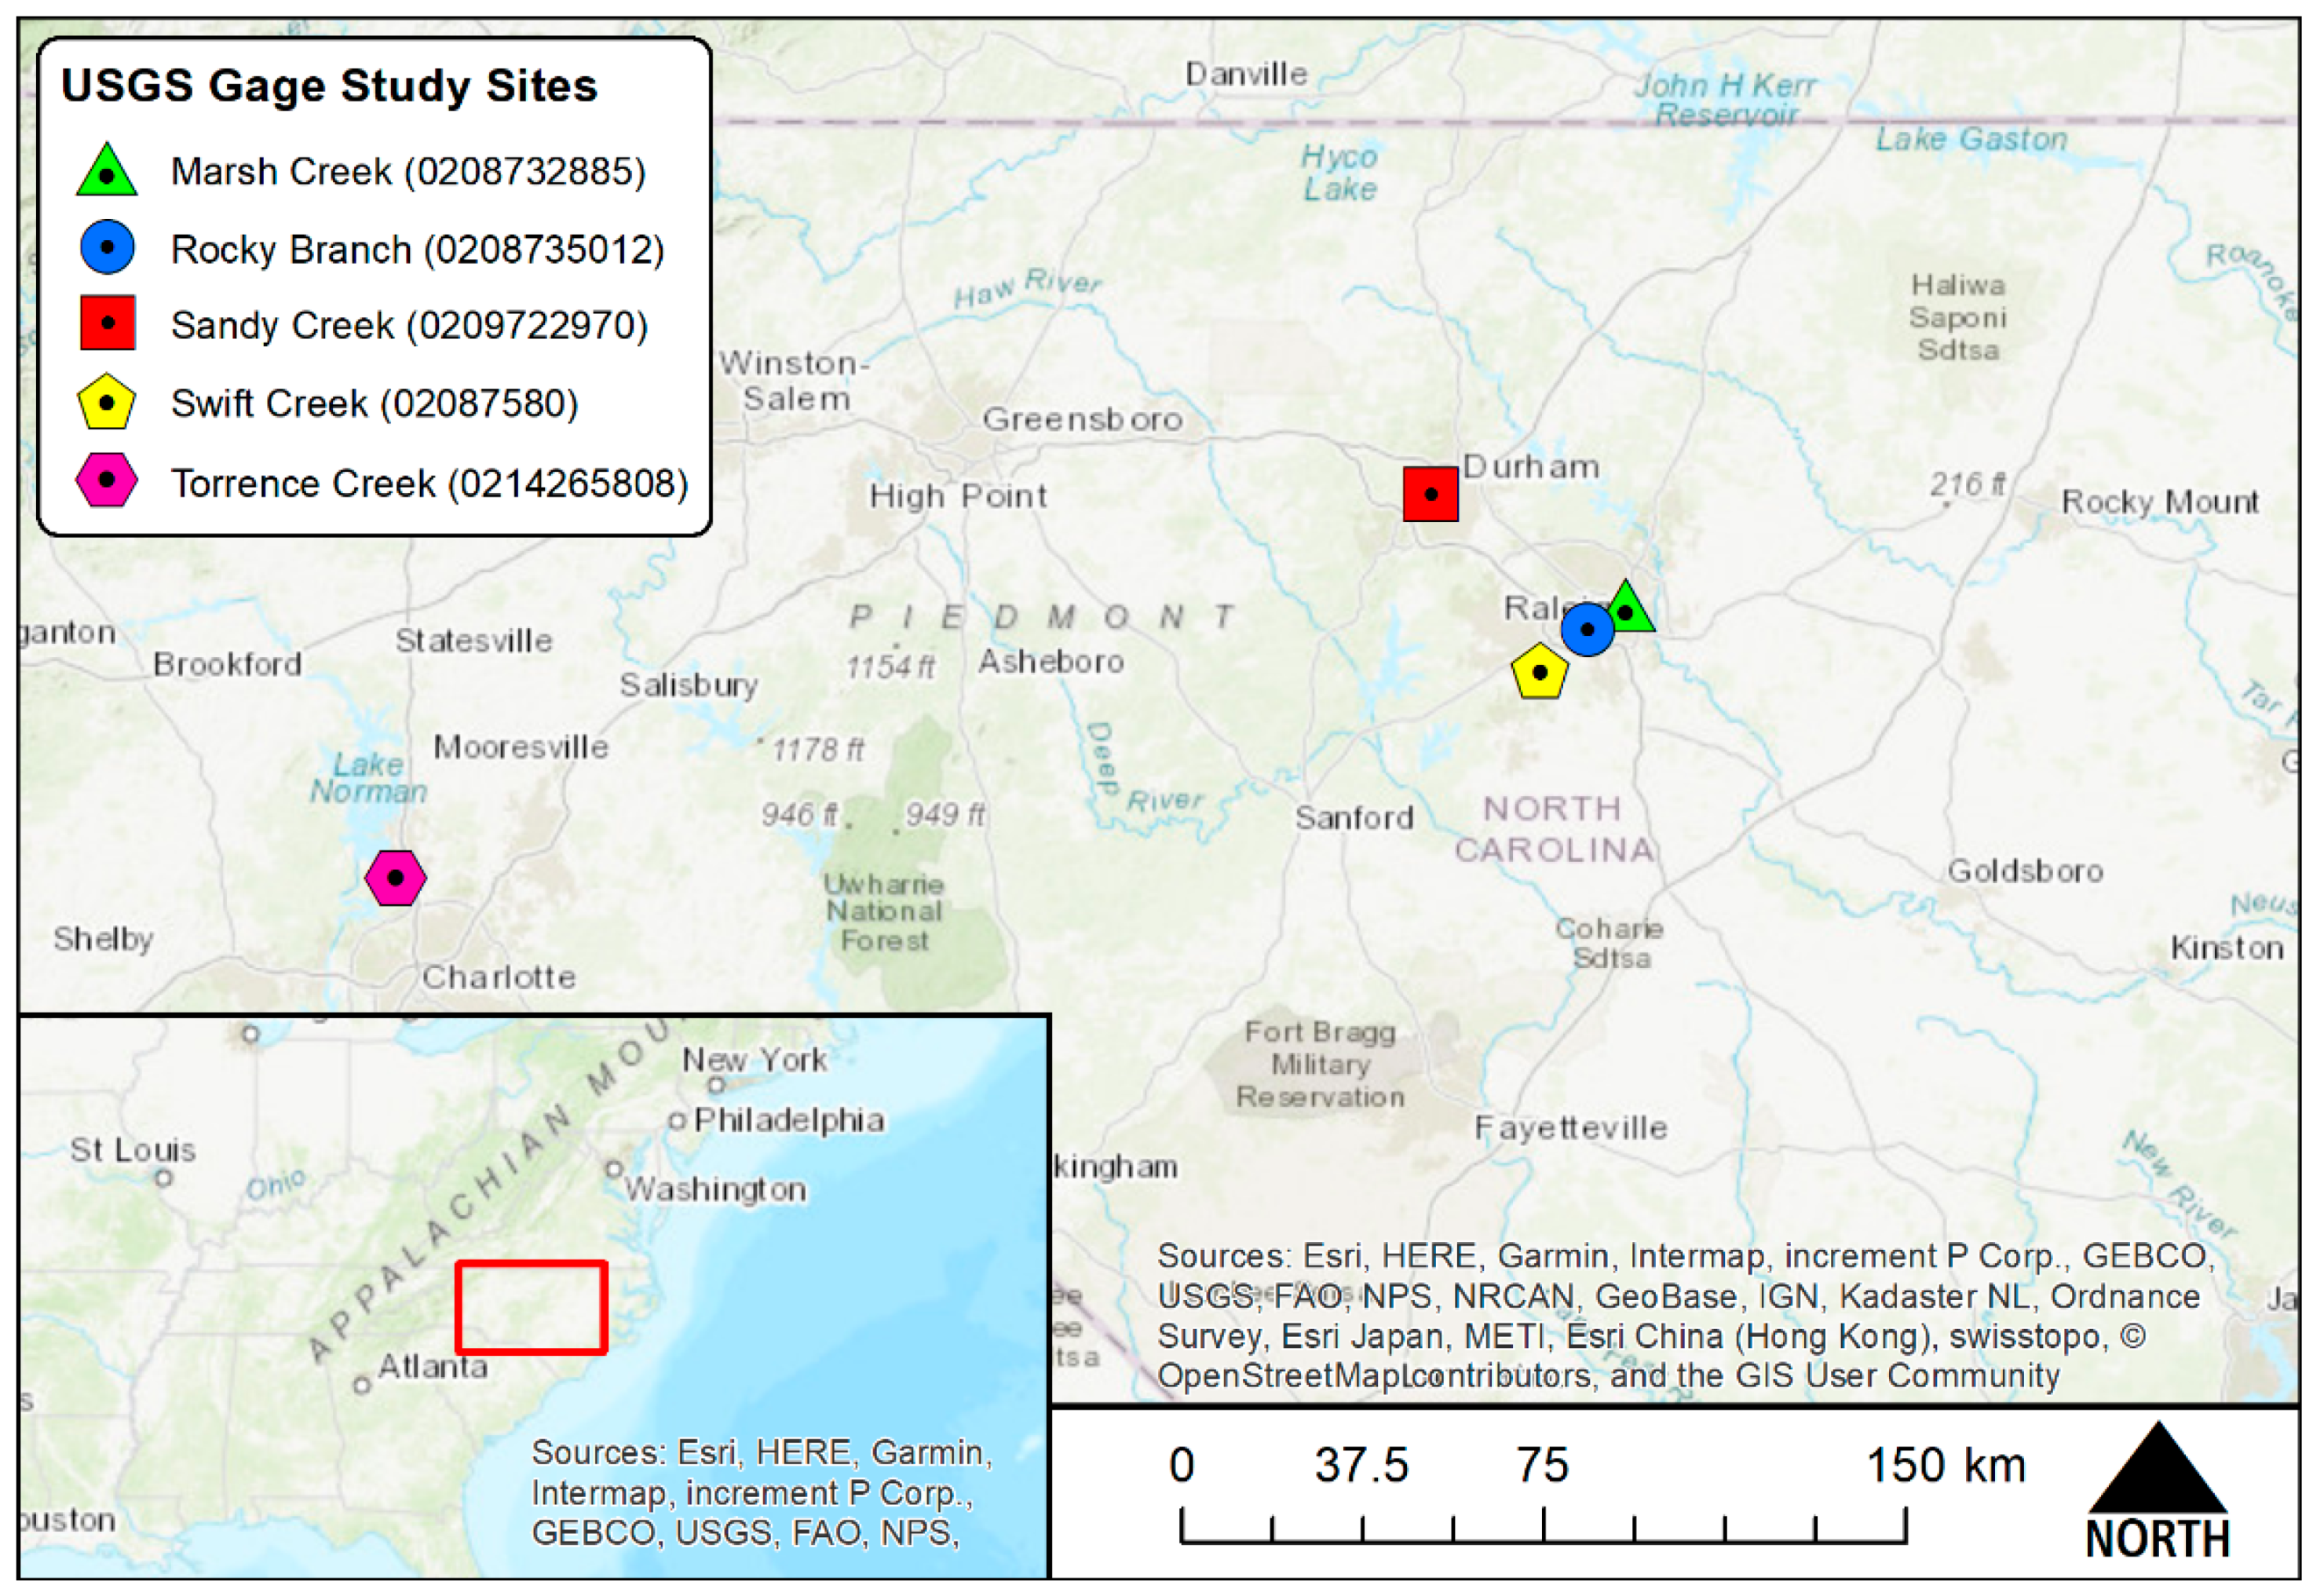Click the Atlanta label on inset map
2313x1596 pixels.
pyautogui.click(x=432, y=1366)
